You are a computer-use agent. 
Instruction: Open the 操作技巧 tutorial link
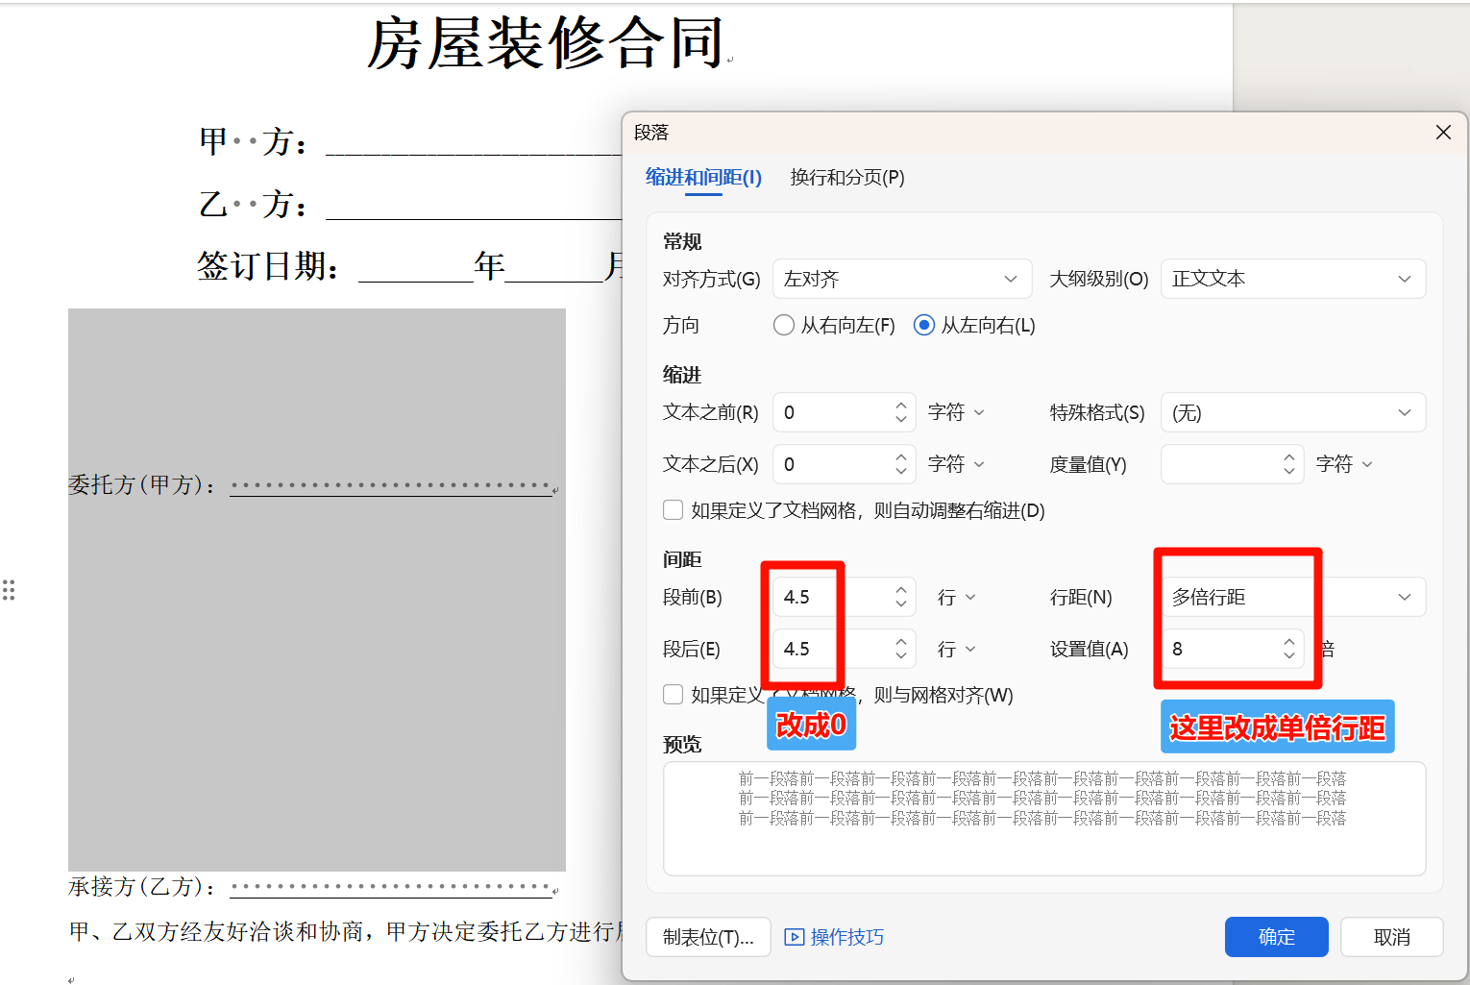[x=845, y=937]
